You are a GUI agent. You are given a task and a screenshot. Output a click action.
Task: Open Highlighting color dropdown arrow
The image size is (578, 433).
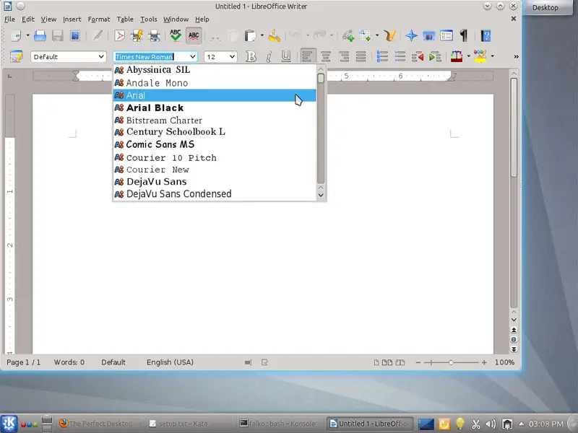(x=493, y=57)
